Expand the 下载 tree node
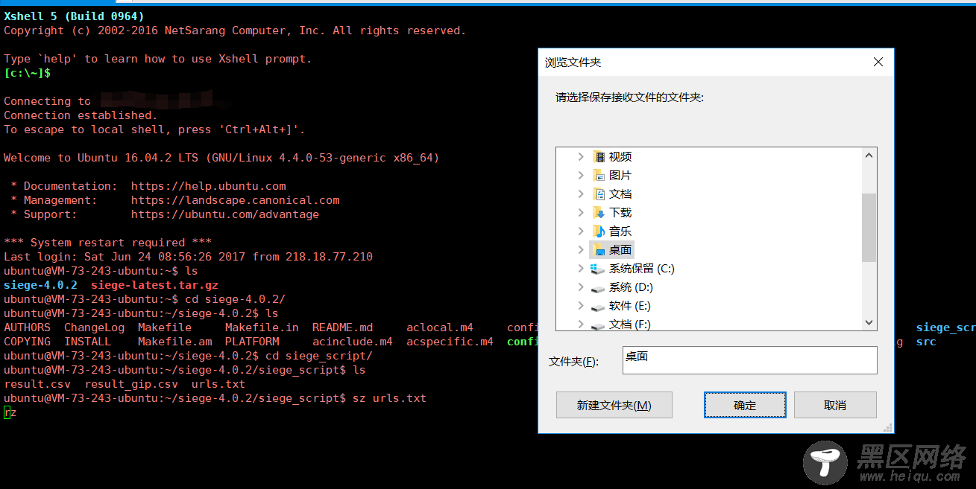This screenshot has width=976, height=489. coord(581,212)
